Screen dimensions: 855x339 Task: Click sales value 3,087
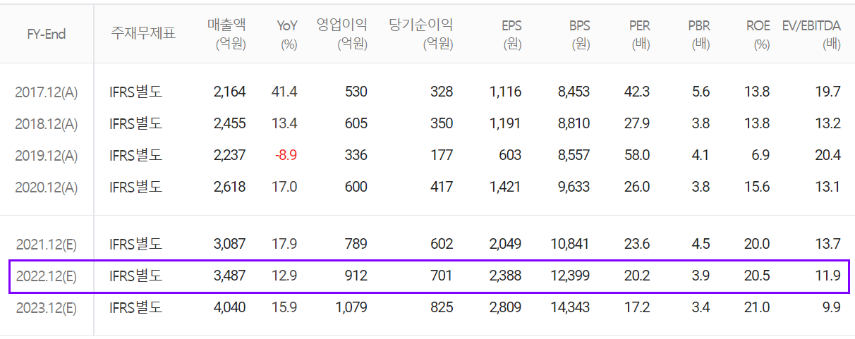click(229, 244)
